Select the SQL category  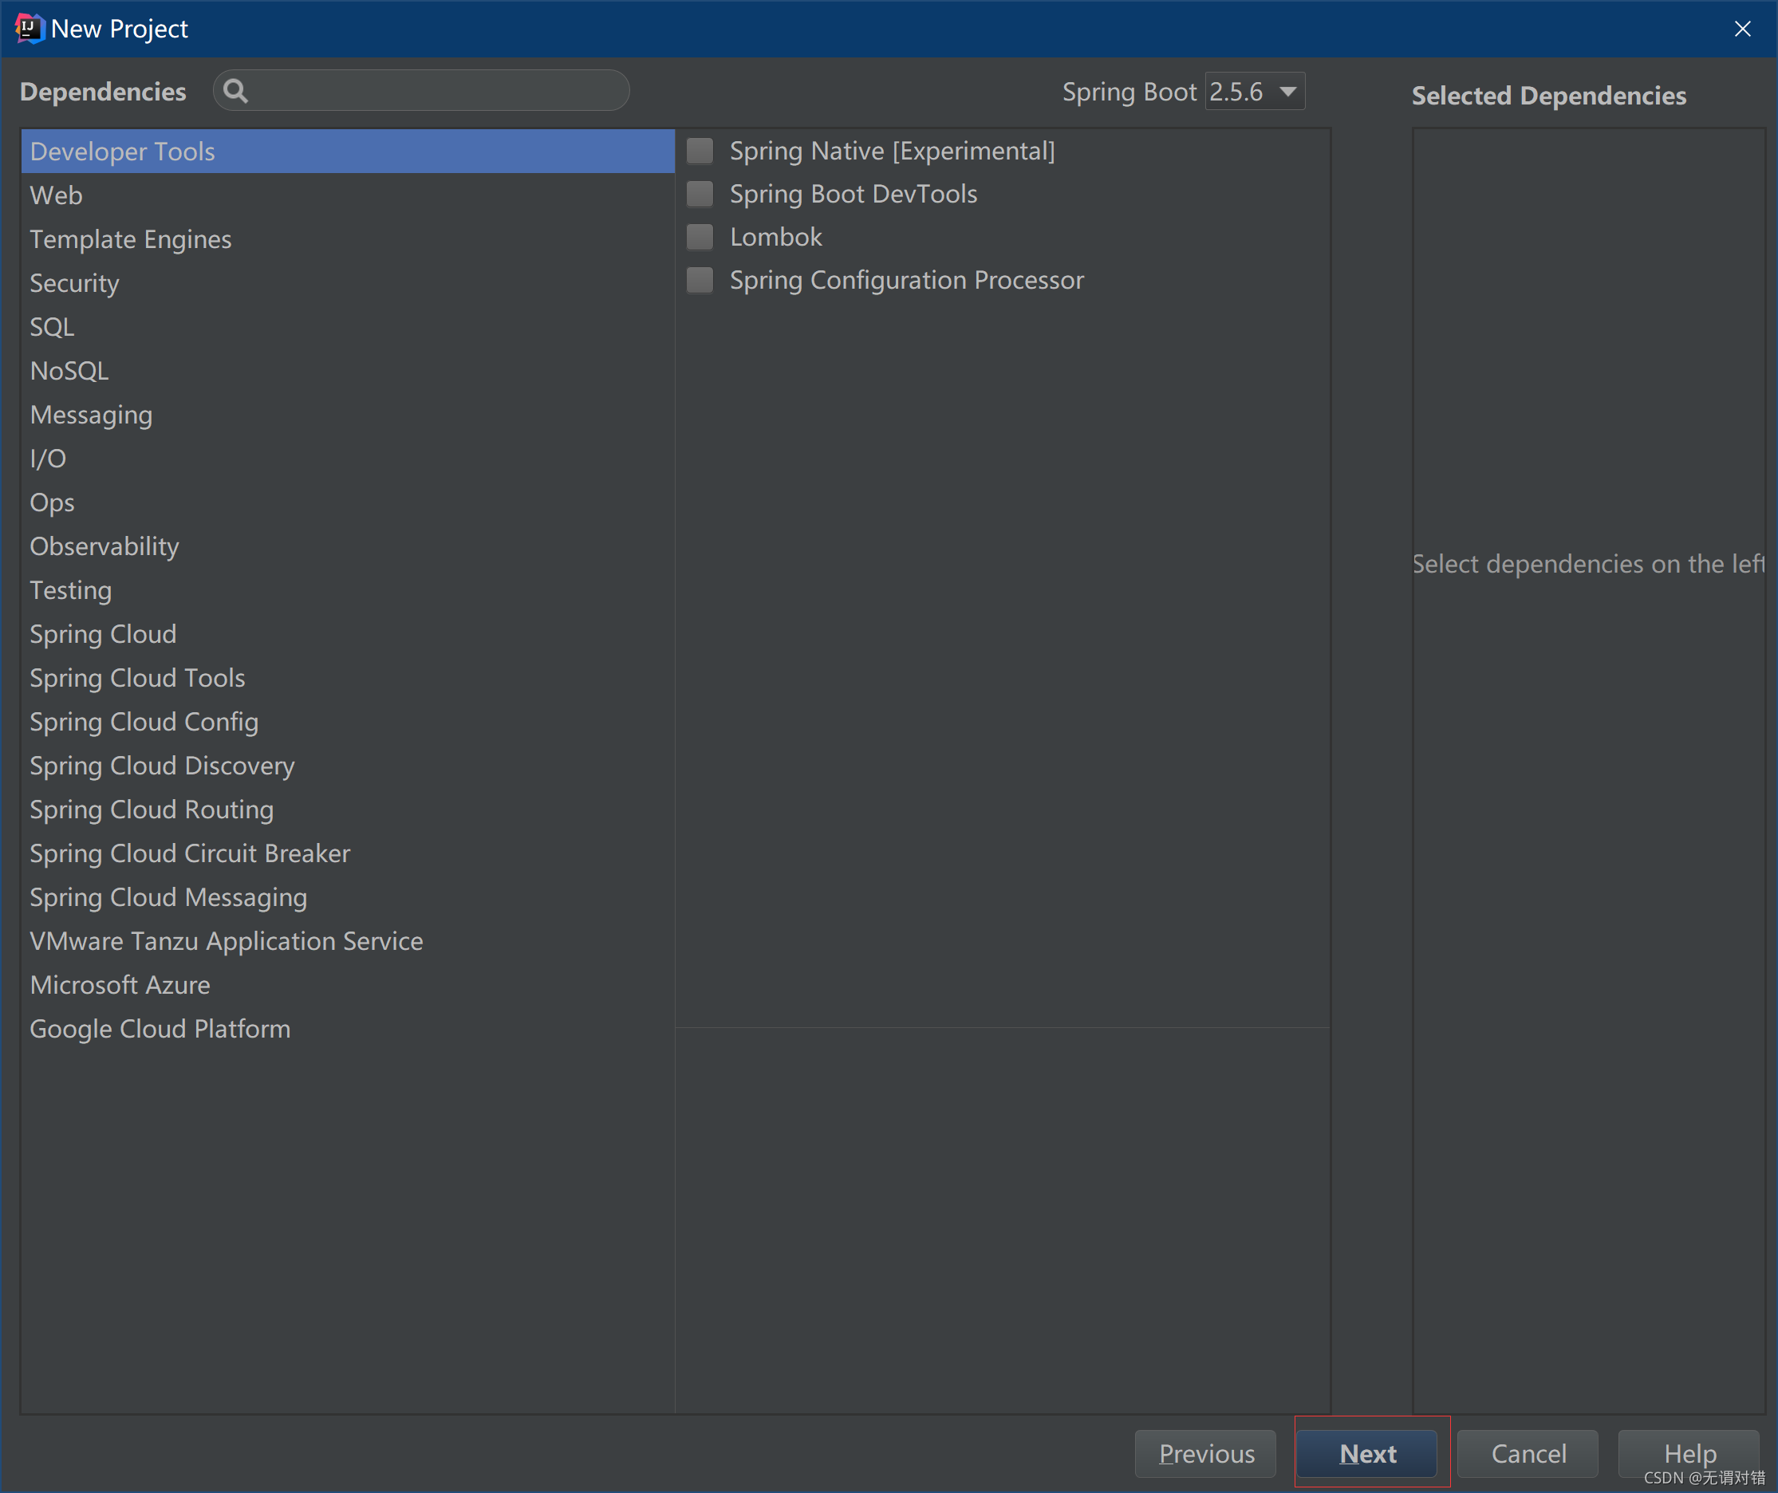tap(348, 328)
